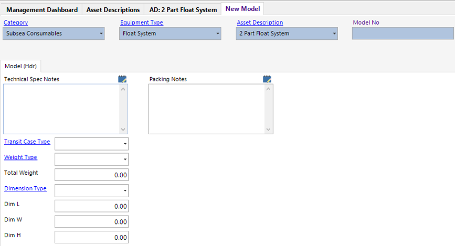Expand the Transit Case Type combo box
This screenshot has width=455, height=246.
pyautogui.click(x=125, y=144)
